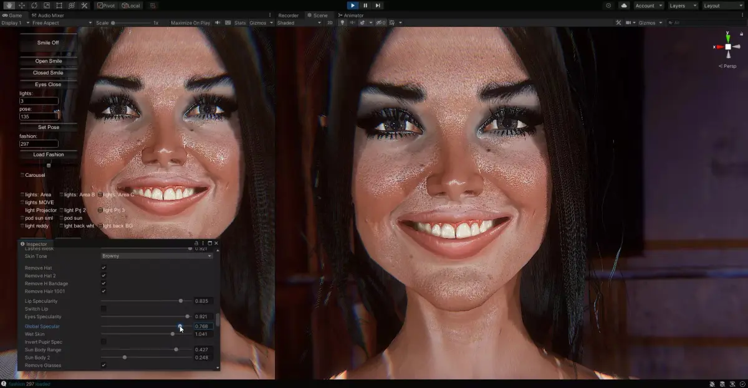The height and width of the screenshot is (388, 748).
Task: Select the Move tool
Action: coord(22,6)
